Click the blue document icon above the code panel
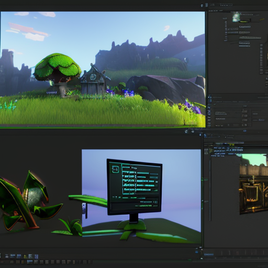Screen dimensions: 268x268 [x=205, y=135]
